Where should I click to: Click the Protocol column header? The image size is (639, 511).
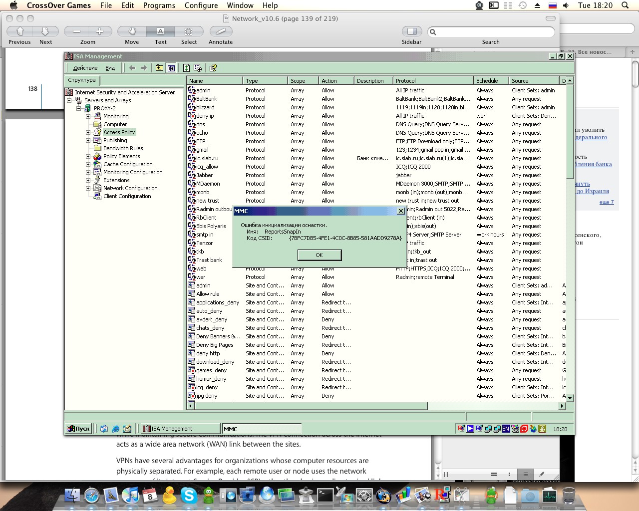(x=433, y=80)
